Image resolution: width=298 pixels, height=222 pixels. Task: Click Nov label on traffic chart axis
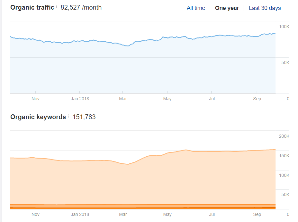pos(36,99)
